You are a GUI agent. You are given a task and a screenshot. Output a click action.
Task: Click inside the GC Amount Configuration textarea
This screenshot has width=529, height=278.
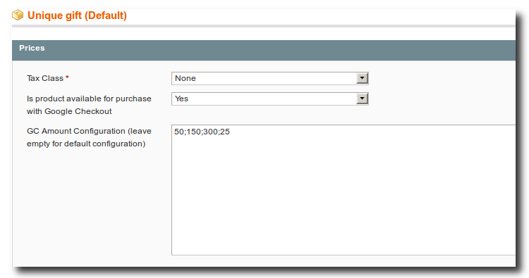343,190
